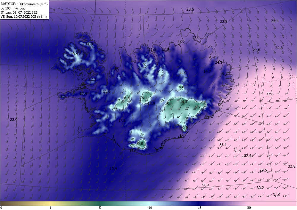Click the 5.7 value on Vatnajökull
Viewport: 297px width, 210px height.
[198, 107]
